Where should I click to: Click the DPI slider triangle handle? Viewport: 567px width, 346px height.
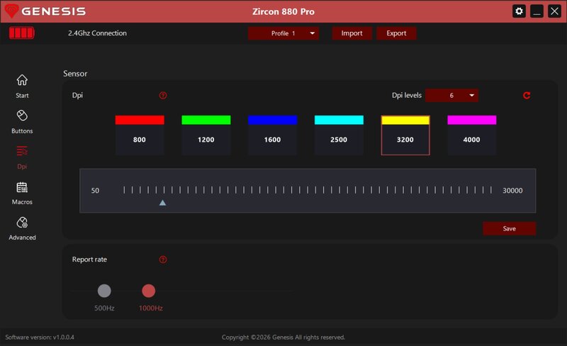[163, 203]
